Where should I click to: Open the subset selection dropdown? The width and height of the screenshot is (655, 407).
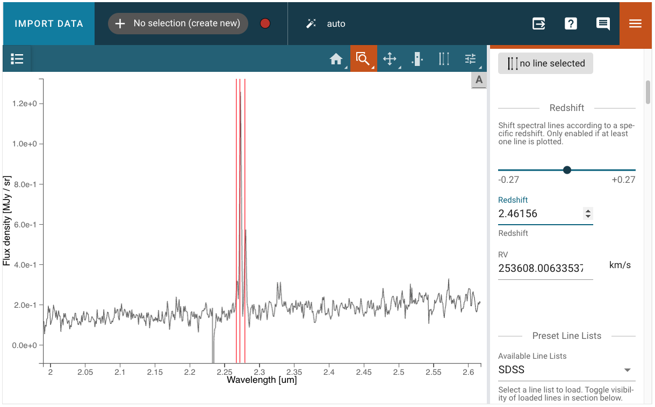coord(178,24)
